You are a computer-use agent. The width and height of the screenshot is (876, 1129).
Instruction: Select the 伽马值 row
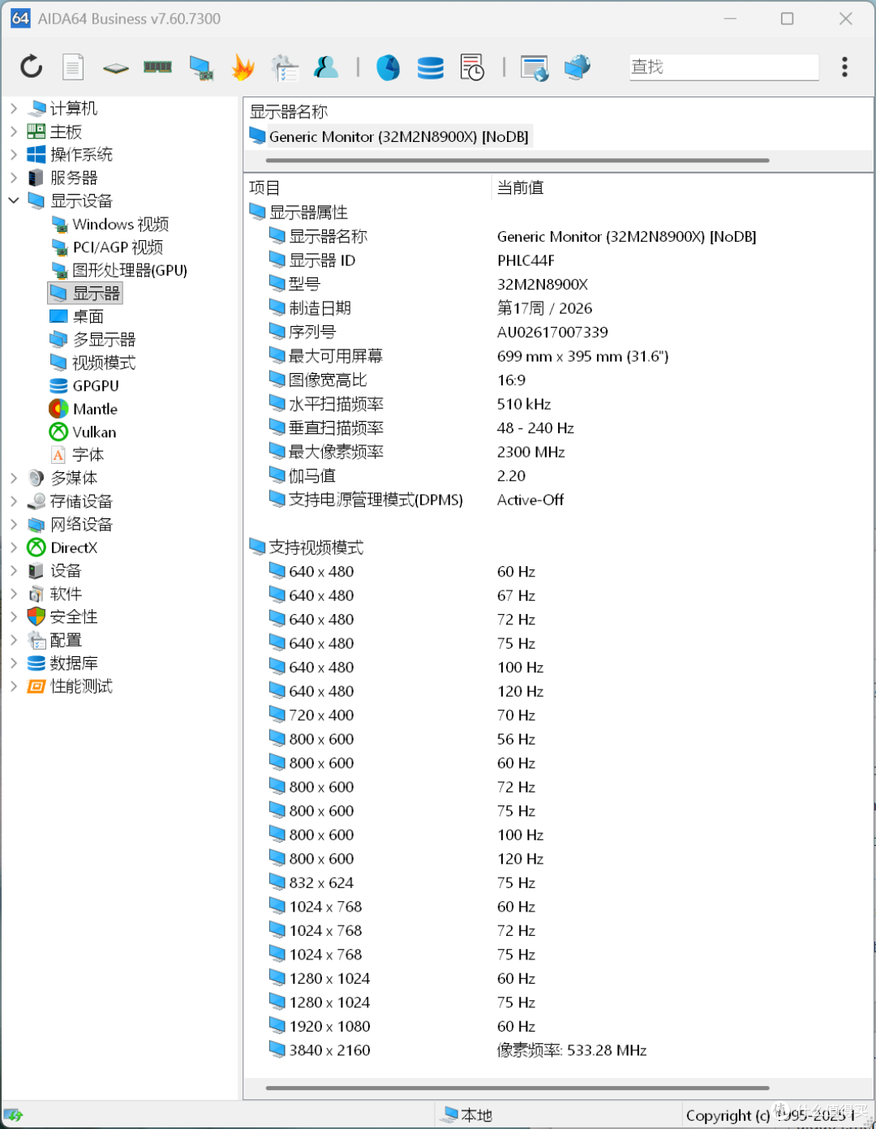556,475
